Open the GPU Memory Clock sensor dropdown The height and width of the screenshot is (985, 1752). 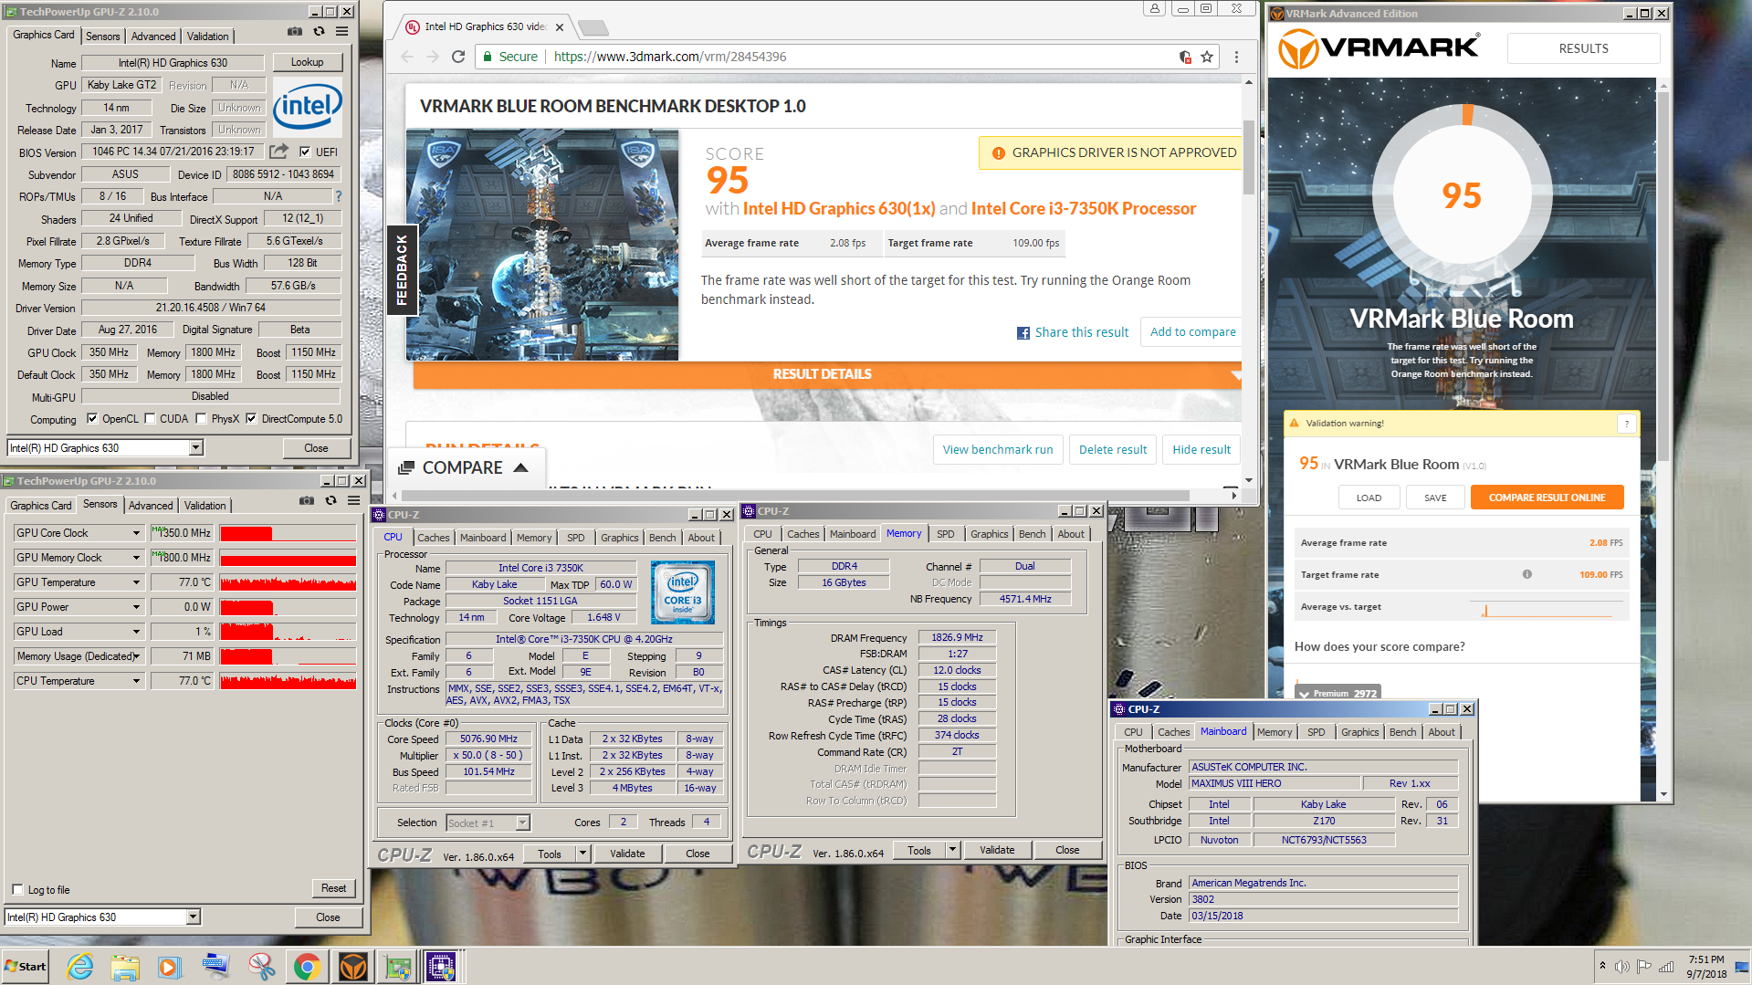point(136,558)
